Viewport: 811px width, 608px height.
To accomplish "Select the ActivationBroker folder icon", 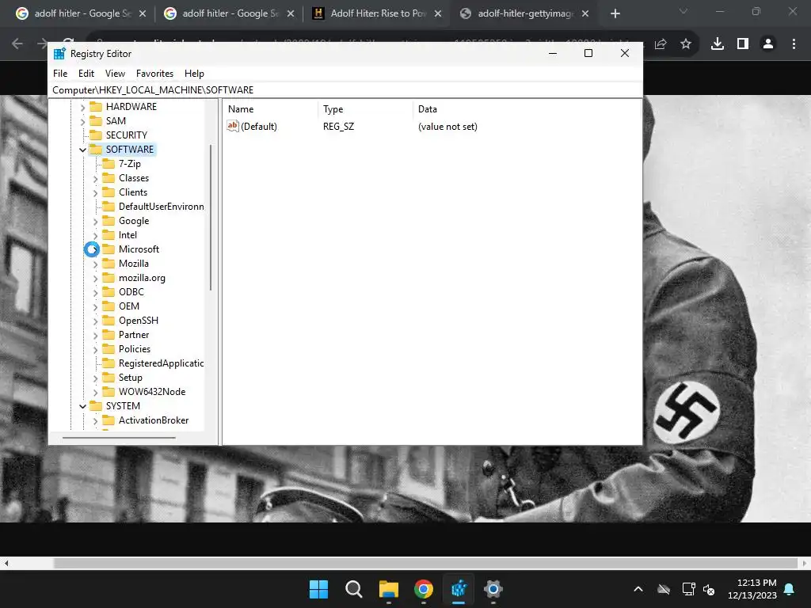I will [109, 420].
